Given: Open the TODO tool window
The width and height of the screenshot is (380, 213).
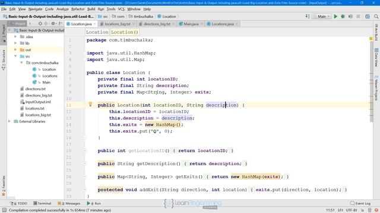Looking at the screenshot, I should (19, 204).
